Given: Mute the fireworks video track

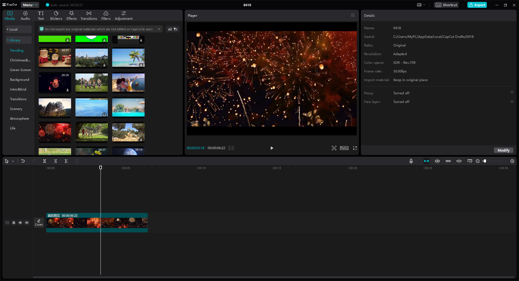Looking at the screenshot, I should (27, 223).
